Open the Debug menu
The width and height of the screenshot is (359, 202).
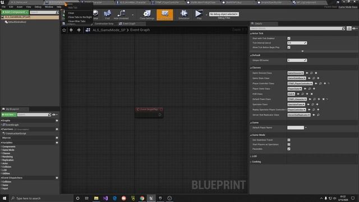(x=38, y=7)
